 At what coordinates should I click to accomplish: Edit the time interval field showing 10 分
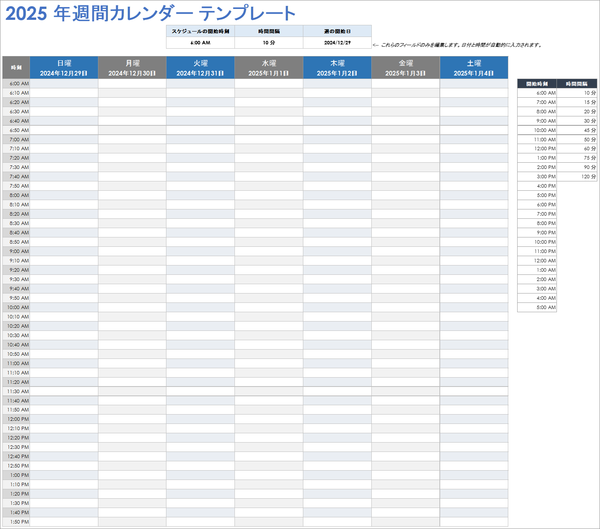(269, 43)
